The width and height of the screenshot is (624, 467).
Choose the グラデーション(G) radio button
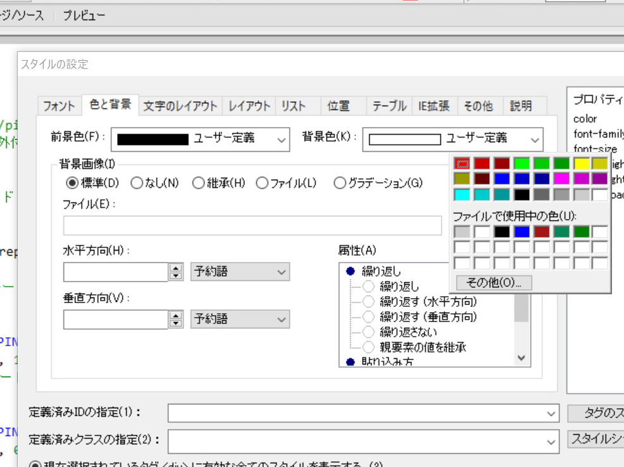pos(340,184)
